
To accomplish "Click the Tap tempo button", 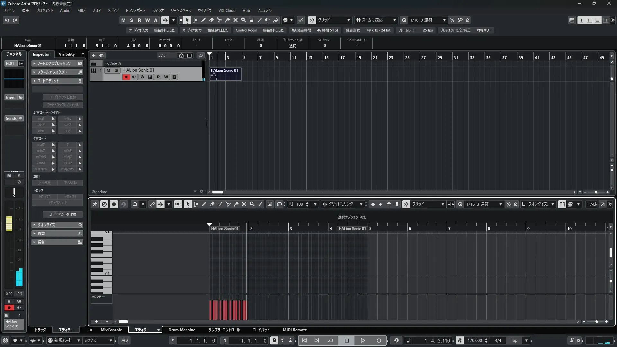I will coord(514,341).
